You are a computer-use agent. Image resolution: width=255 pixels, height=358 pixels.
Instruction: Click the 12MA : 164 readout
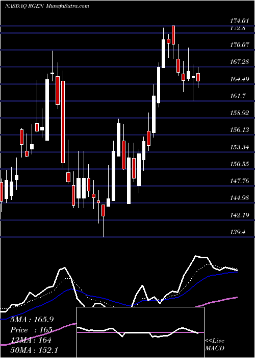[x=31, y=340]
